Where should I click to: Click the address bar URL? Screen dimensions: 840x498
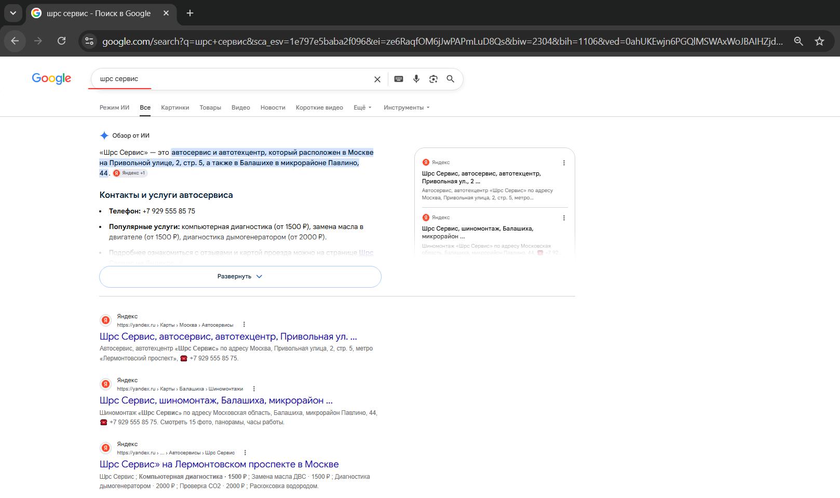pos(442,41)
